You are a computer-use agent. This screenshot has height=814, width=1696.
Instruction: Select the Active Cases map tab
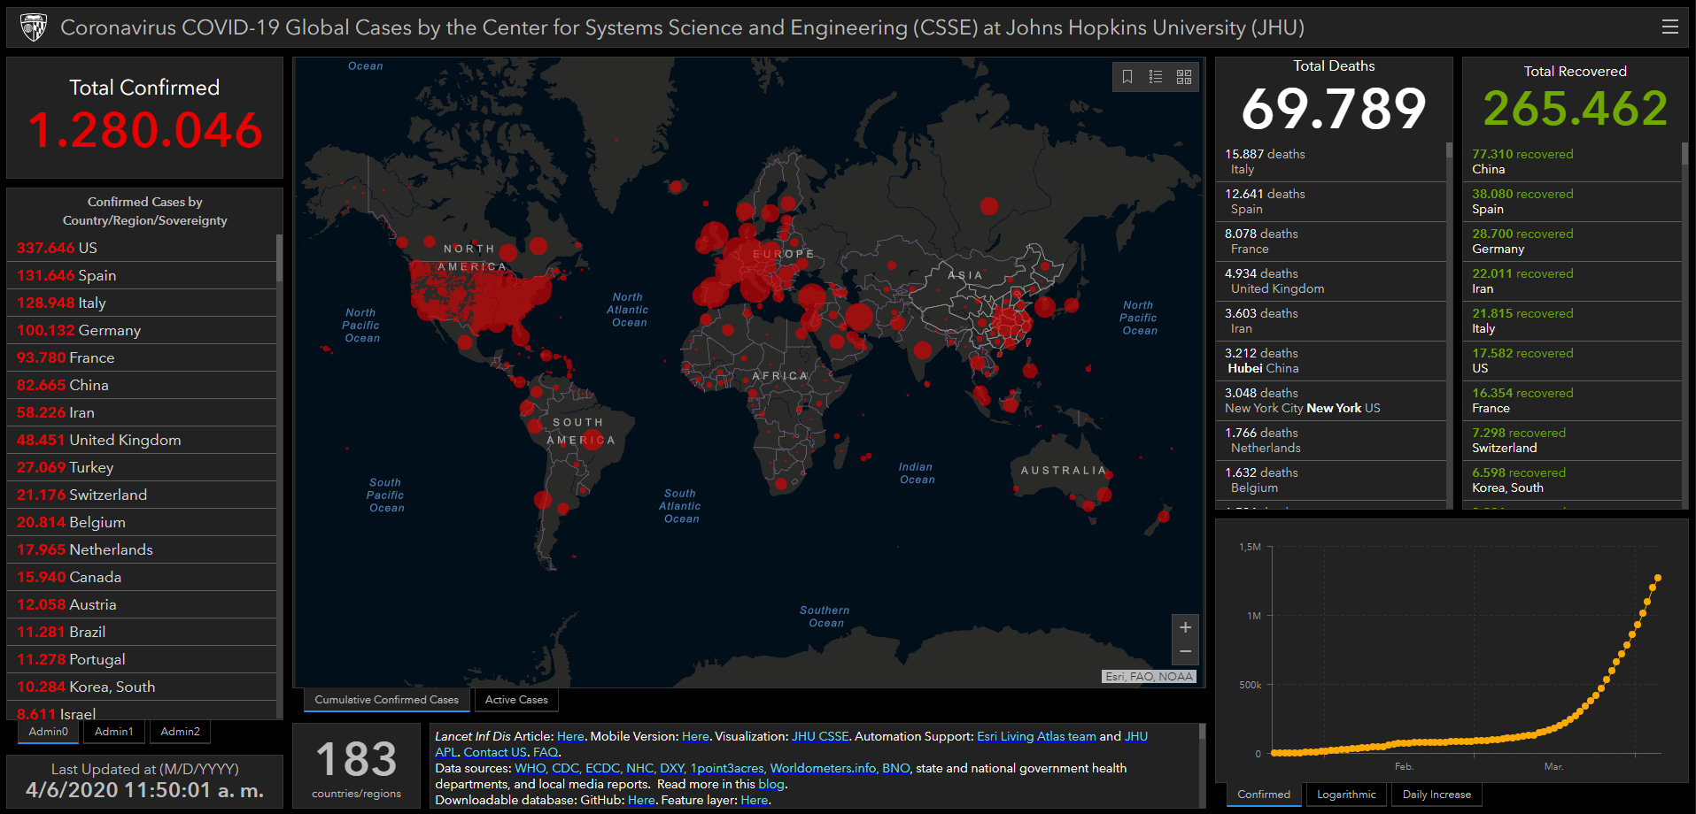coord(516,700)
